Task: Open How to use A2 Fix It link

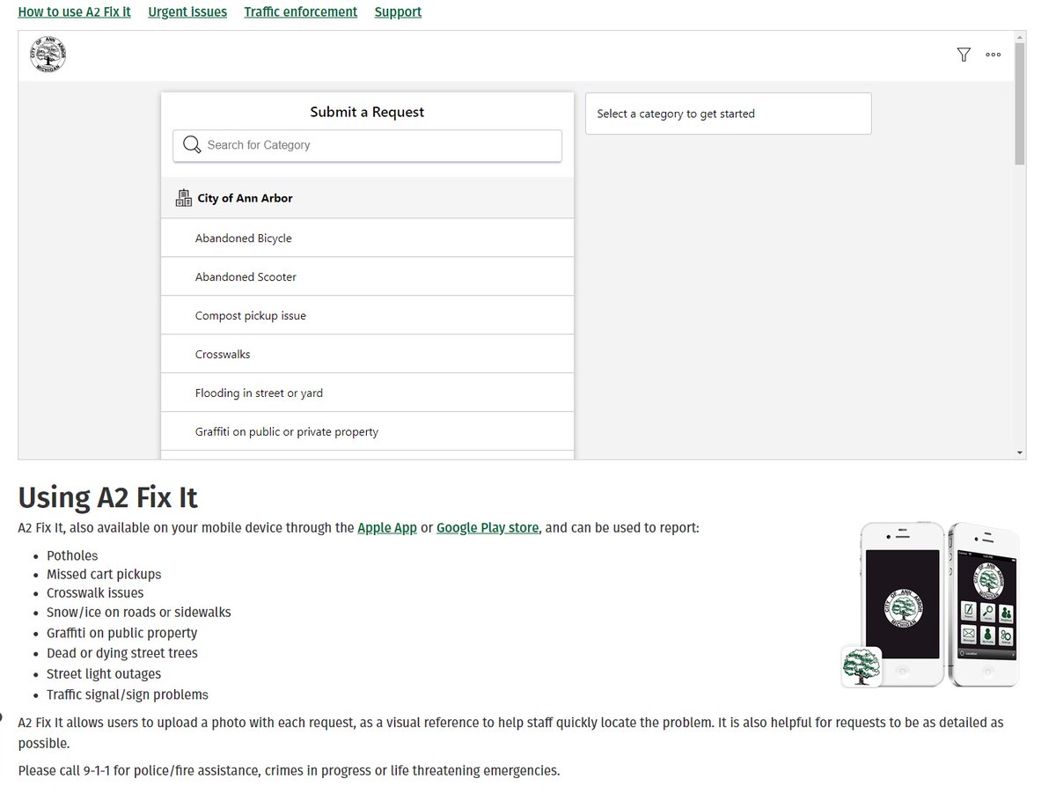Action: (75, 12)
